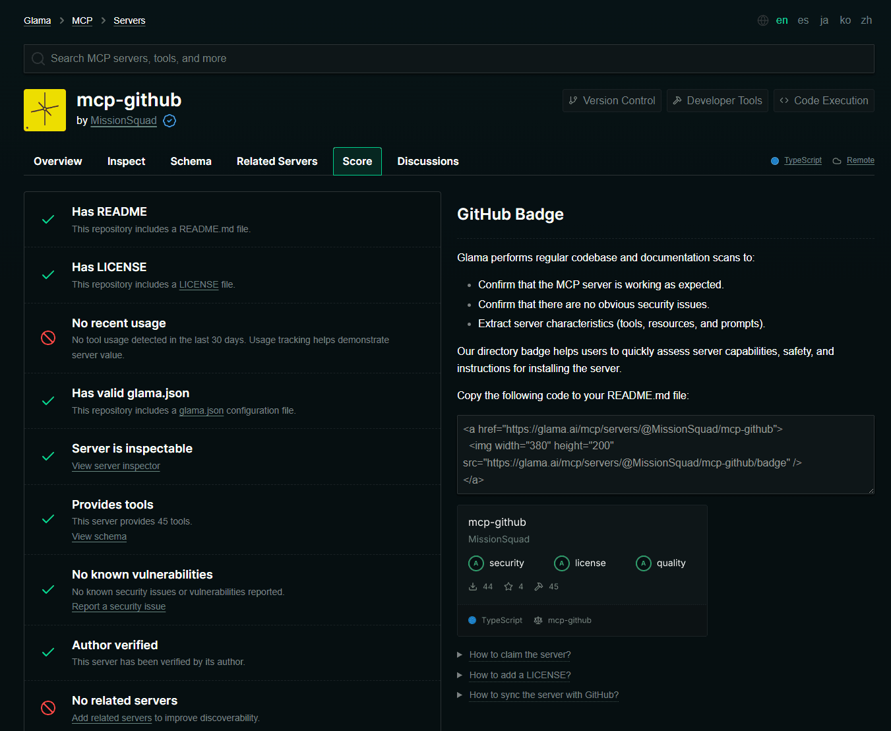Click the Code Execution brackets icon
Viewport: 891px width, 731px height.
(x=784, y=100)
